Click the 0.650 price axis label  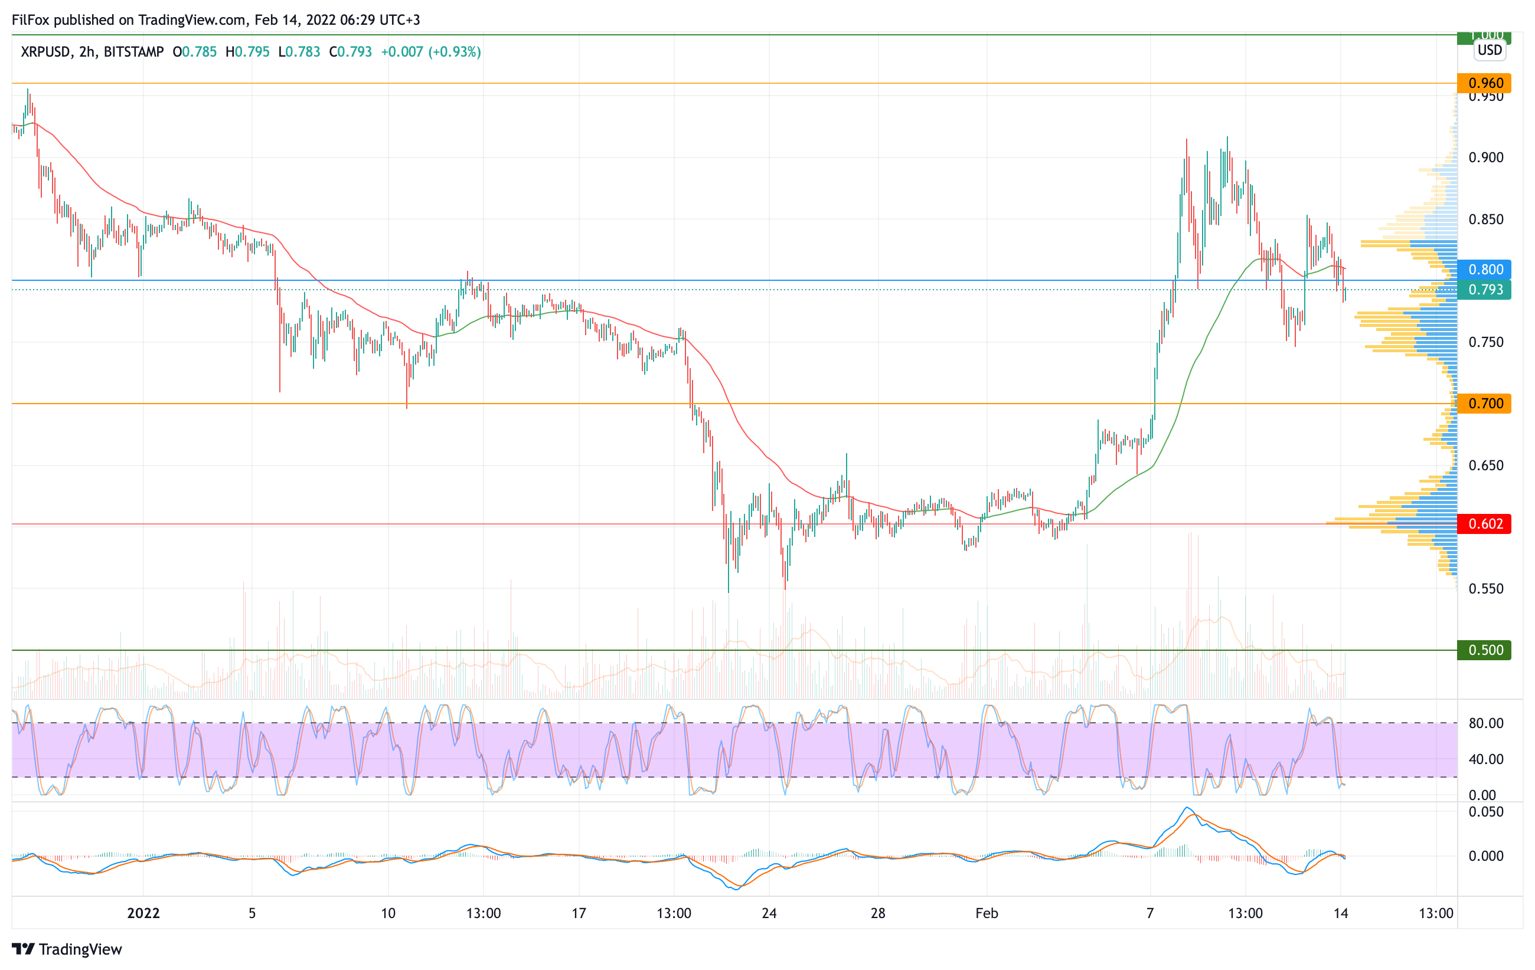click(1485, 465)
